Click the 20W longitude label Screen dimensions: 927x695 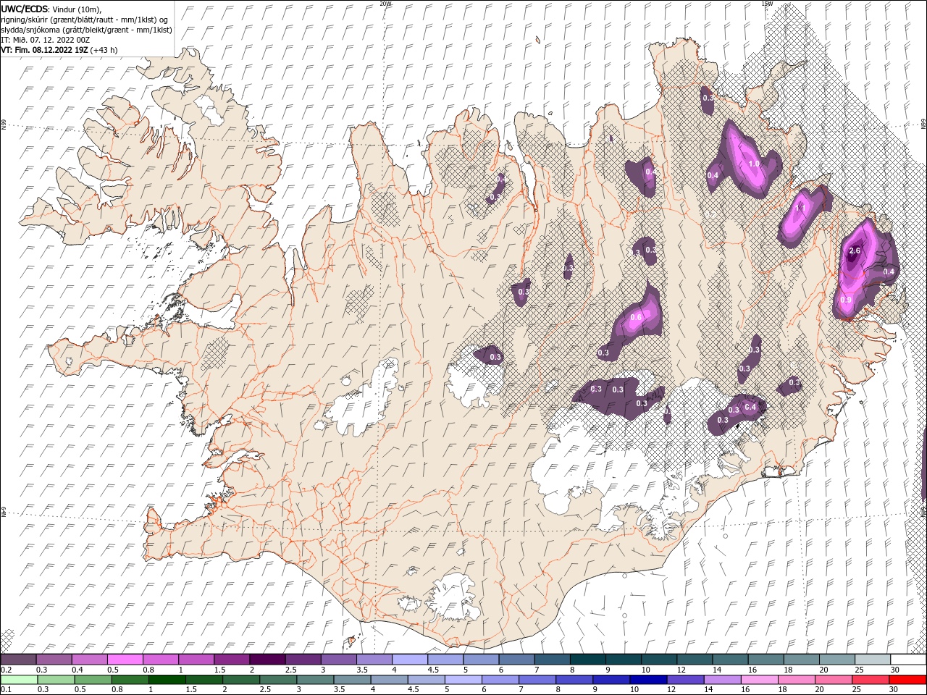point(385,4)
